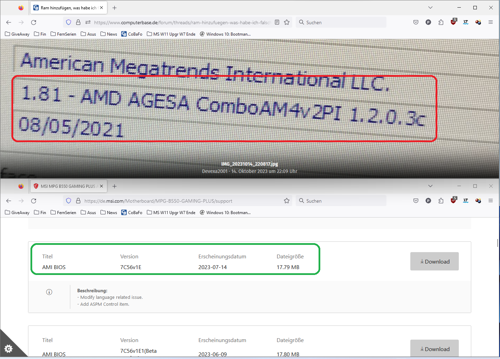Open Pocket in the MSI window
Screen dimensions: 500x359
click(416, 201)
